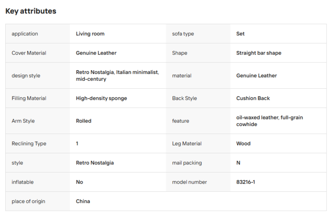Click the High-density sponge value

101,98
